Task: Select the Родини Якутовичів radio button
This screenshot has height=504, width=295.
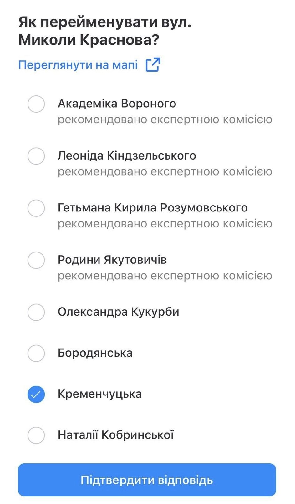Action: [36, 260]
